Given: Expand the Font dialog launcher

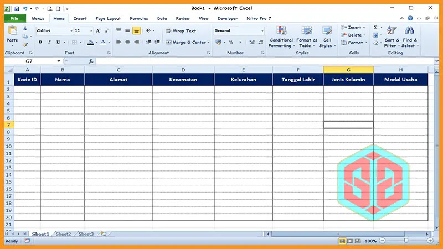Looking at the screenshot, I should pos(109,53).
